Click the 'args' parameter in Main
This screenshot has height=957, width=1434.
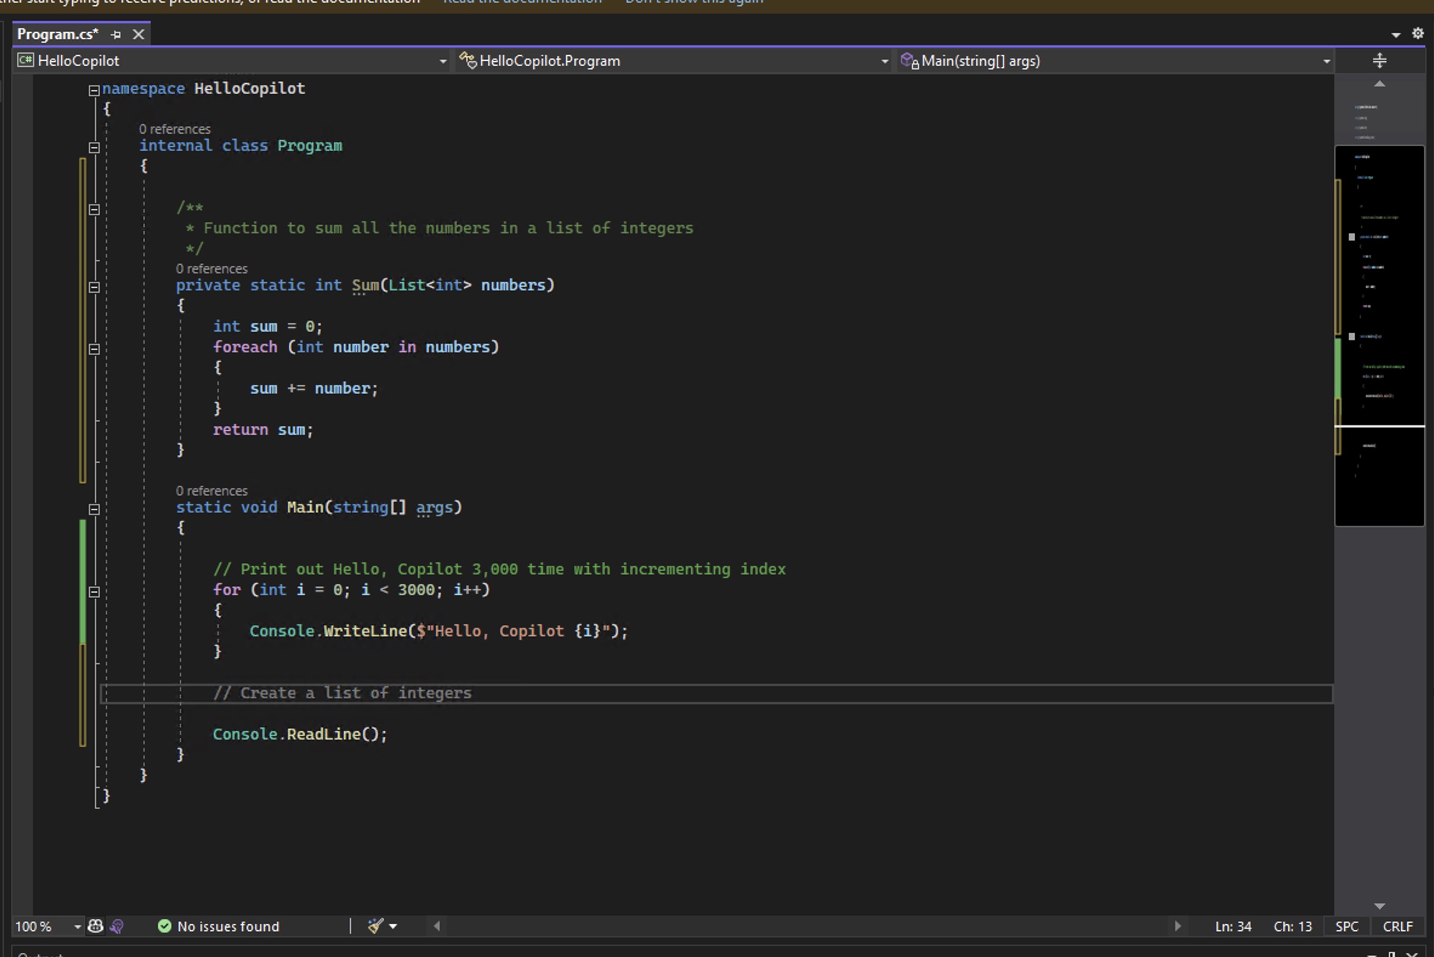click(x=434, y=507)
